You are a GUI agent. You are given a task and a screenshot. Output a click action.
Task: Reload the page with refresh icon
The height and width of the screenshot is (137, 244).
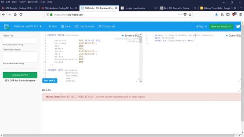21,14
